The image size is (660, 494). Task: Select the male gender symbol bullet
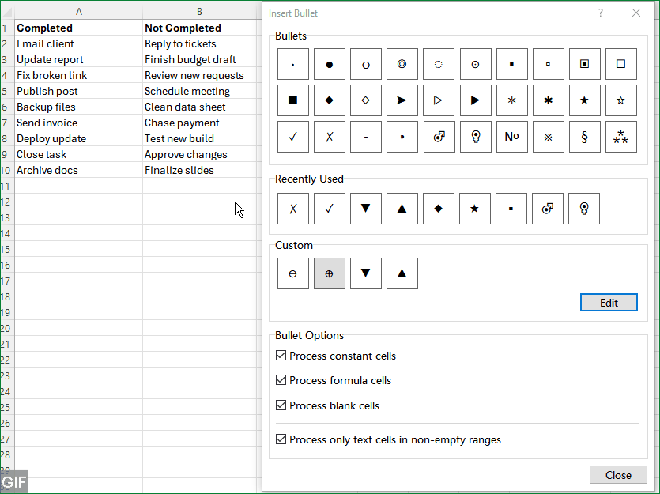(439, 137)
